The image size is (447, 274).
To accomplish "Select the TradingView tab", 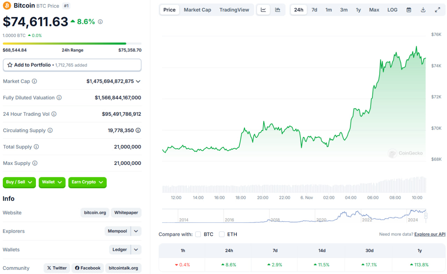I will 234,10.
